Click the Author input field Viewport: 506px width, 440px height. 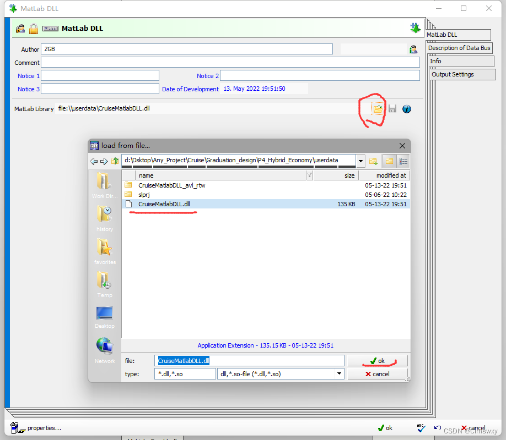[x=187, y=49]
